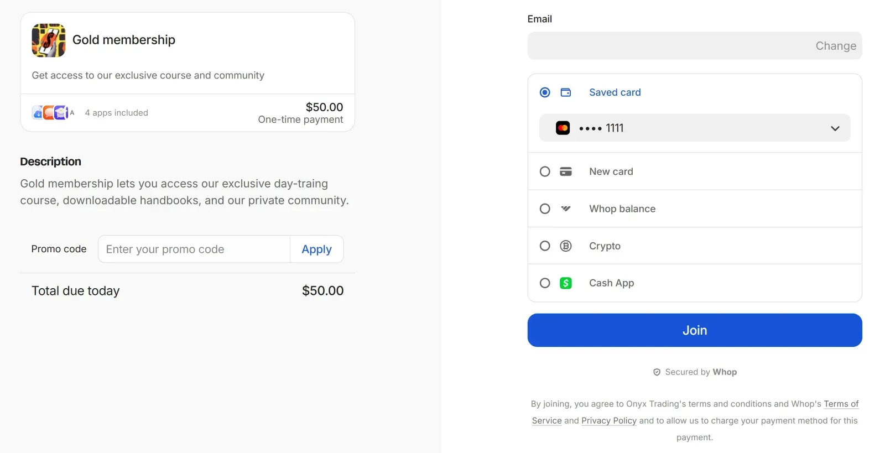Select the New card radio button

545,171
